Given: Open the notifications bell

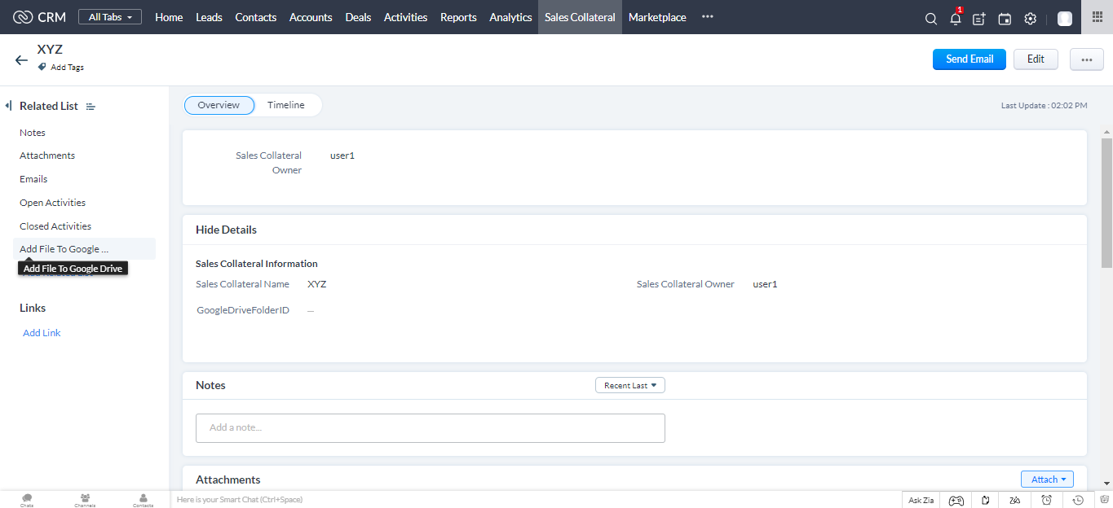Looking at the screenshot, I should (x=955, y=19).
